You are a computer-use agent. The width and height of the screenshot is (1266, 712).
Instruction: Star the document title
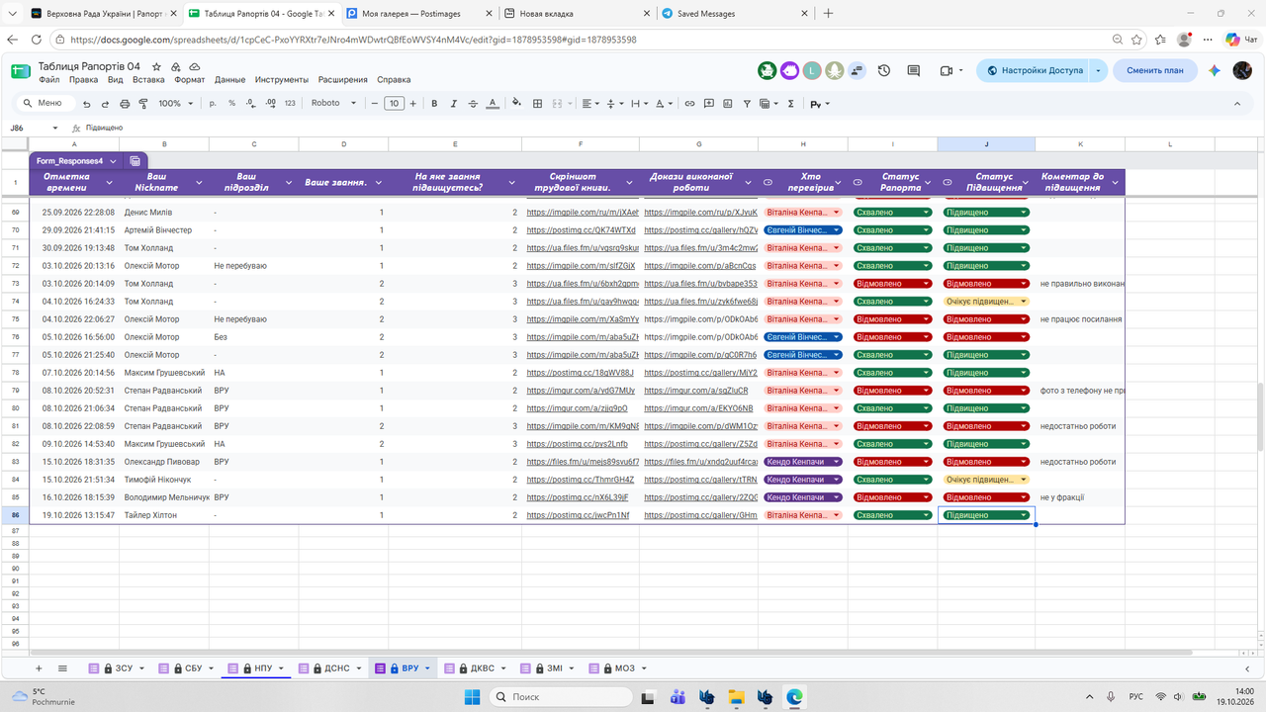point(156,66)
